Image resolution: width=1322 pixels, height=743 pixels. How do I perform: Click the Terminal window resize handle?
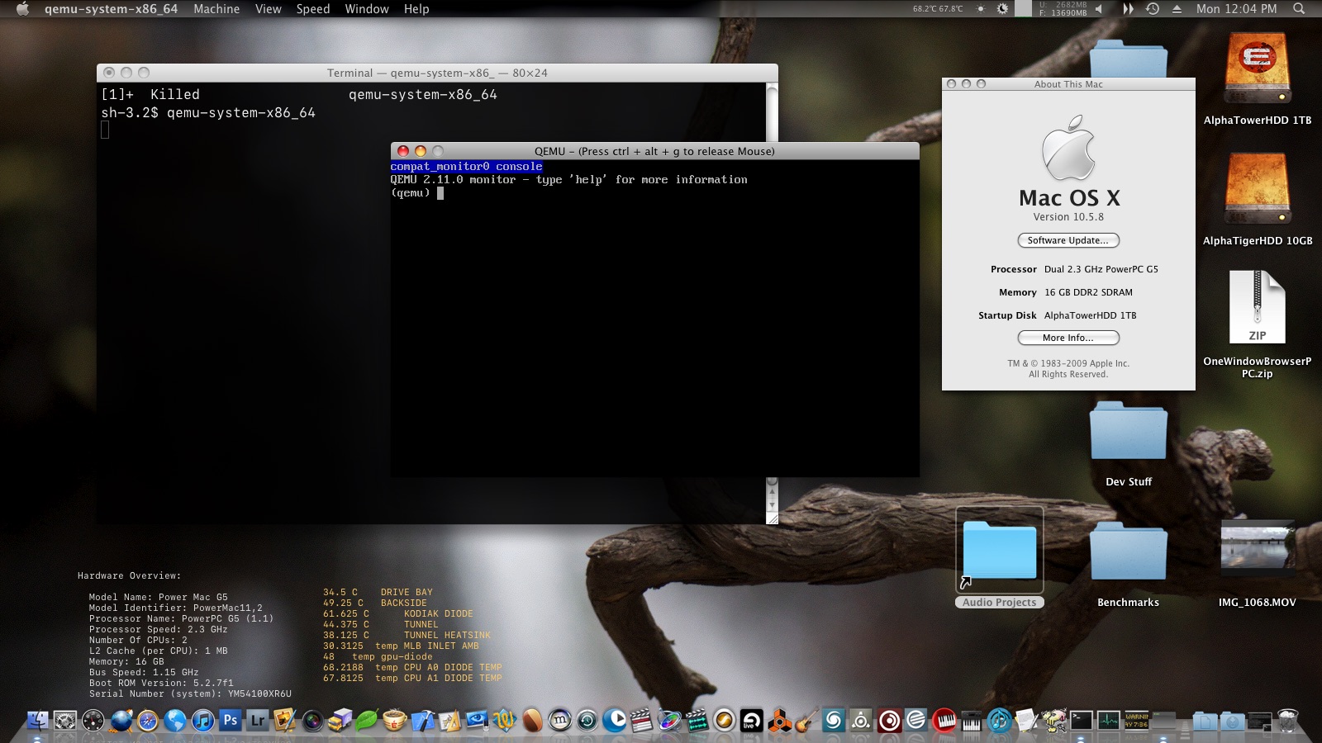tap(772, 518)
